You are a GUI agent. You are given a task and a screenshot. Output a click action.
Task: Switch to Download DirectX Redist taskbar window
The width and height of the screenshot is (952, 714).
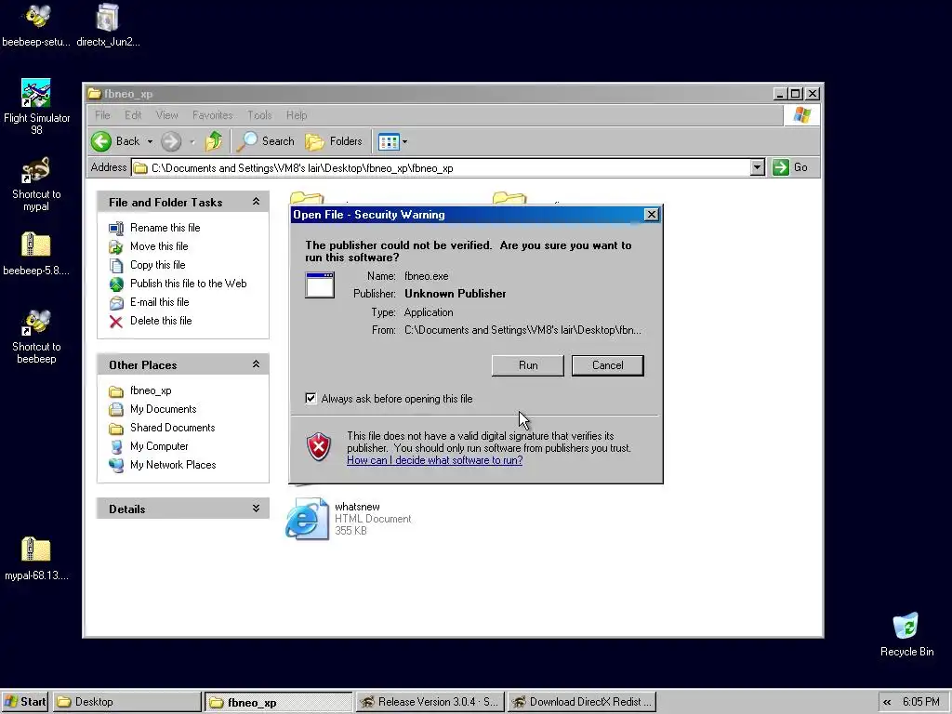point(582,702)
